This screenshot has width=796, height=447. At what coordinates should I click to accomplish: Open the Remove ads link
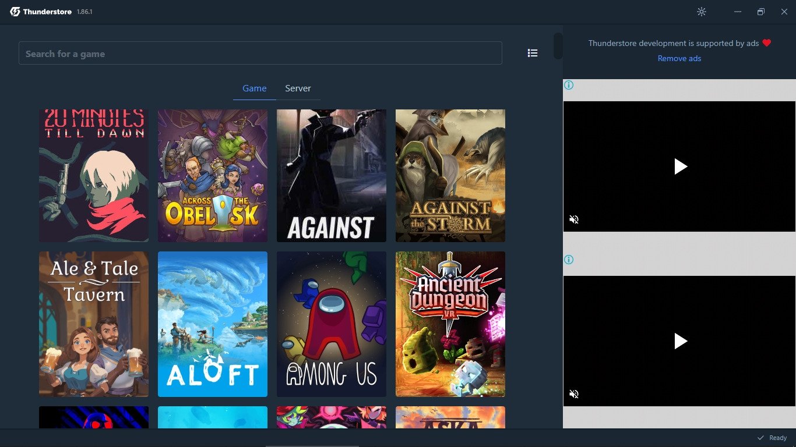[x=679, y=58]
